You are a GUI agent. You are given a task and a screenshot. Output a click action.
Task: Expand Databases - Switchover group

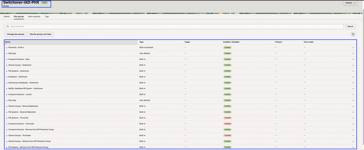[x=7, y=77]
